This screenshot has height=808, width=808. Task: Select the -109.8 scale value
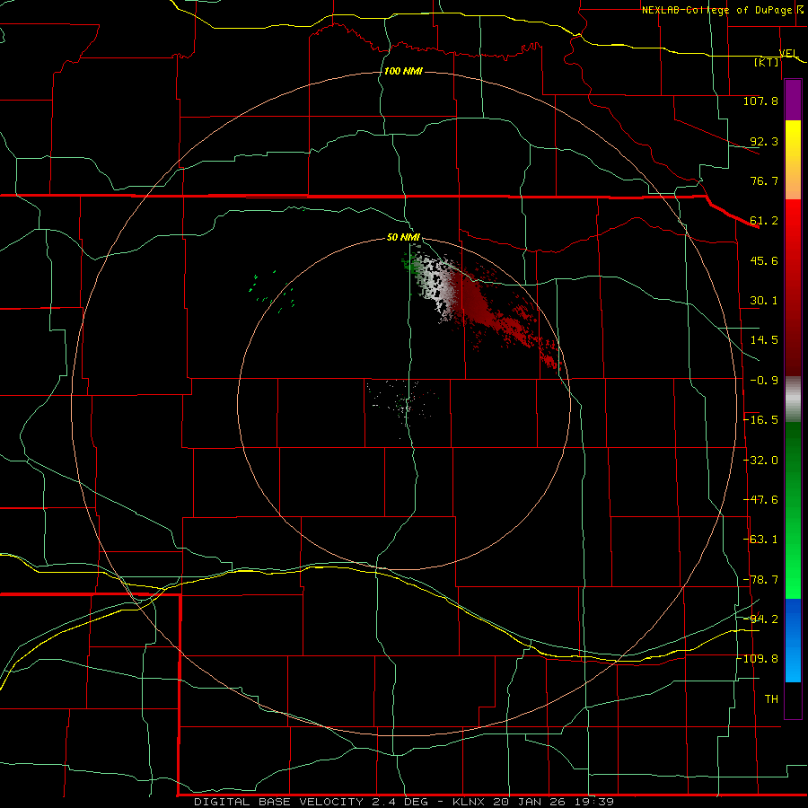pyautogui.click(x=758, y=659)
